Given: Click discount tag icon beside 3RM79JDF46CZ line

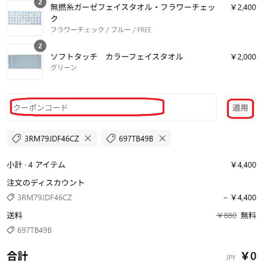Looking at the screenshot, I should [10, 197].
